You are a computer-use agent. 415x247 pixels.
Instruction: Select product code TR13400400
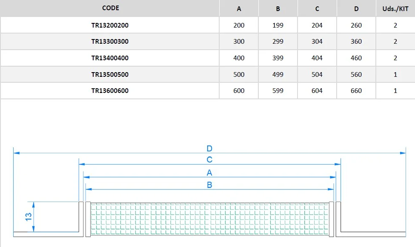[x=110, y=58]
